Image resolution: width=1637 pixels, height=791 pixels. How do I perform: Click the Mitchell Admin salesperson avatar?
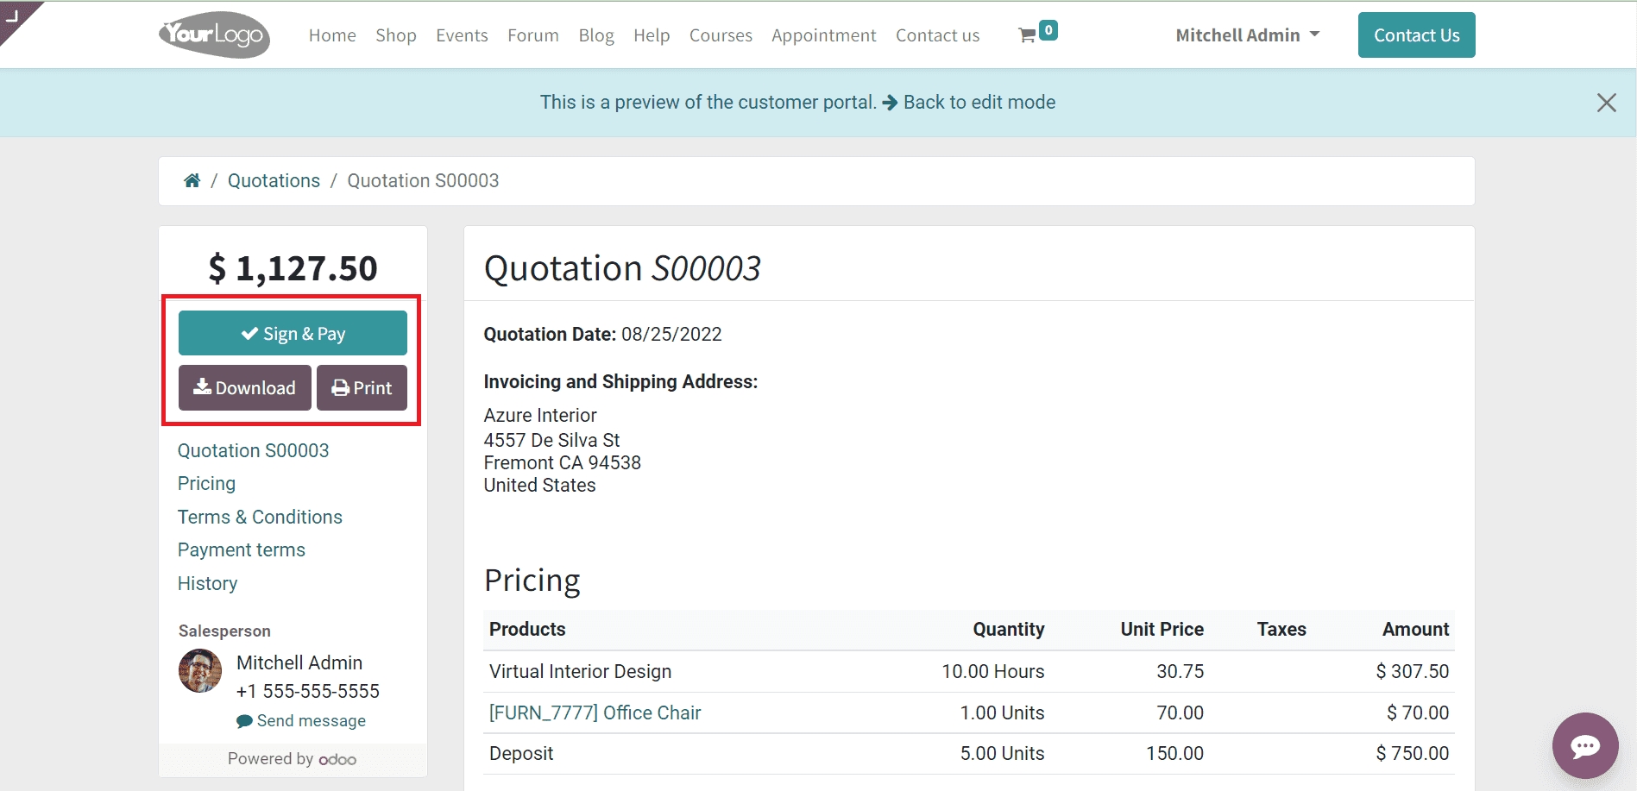coord(200,670)
